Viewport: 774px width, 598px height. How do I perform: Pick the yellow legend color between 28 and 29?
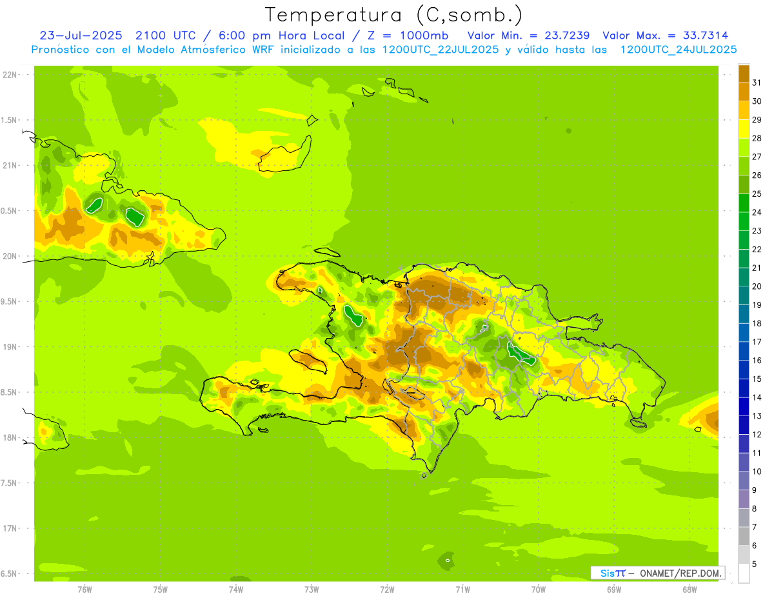click(x=744, y=128)
